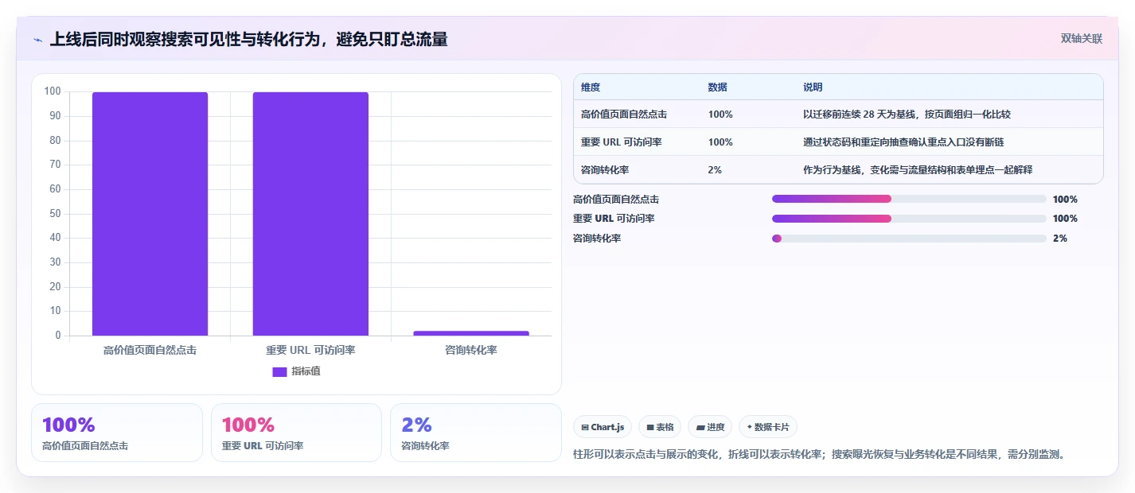Click the 2% label next to the progress bar

[x=1060, y=238]
